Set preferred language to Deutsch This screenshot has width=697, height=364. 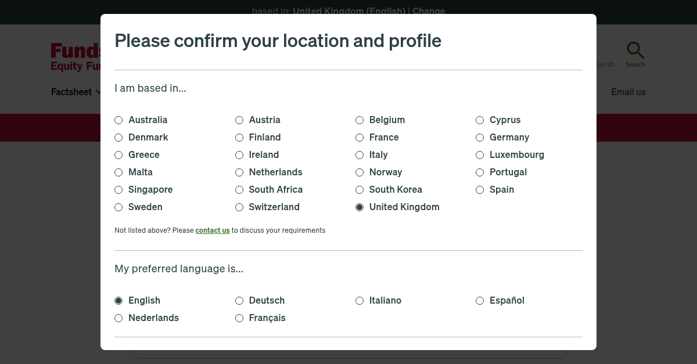(239, 301)
